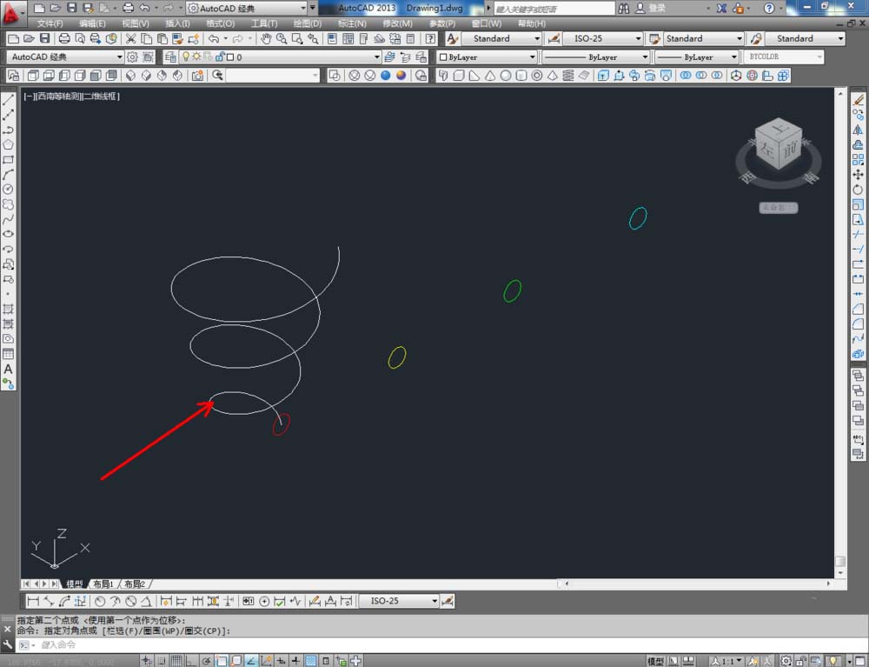Click the Realistic visual style blue sphere

pos(385,76)
